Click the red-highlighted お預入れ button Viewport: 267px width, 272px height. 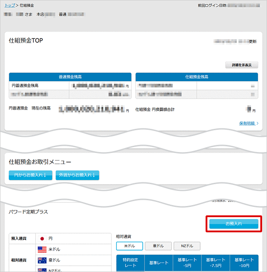[x=234, y=223]
